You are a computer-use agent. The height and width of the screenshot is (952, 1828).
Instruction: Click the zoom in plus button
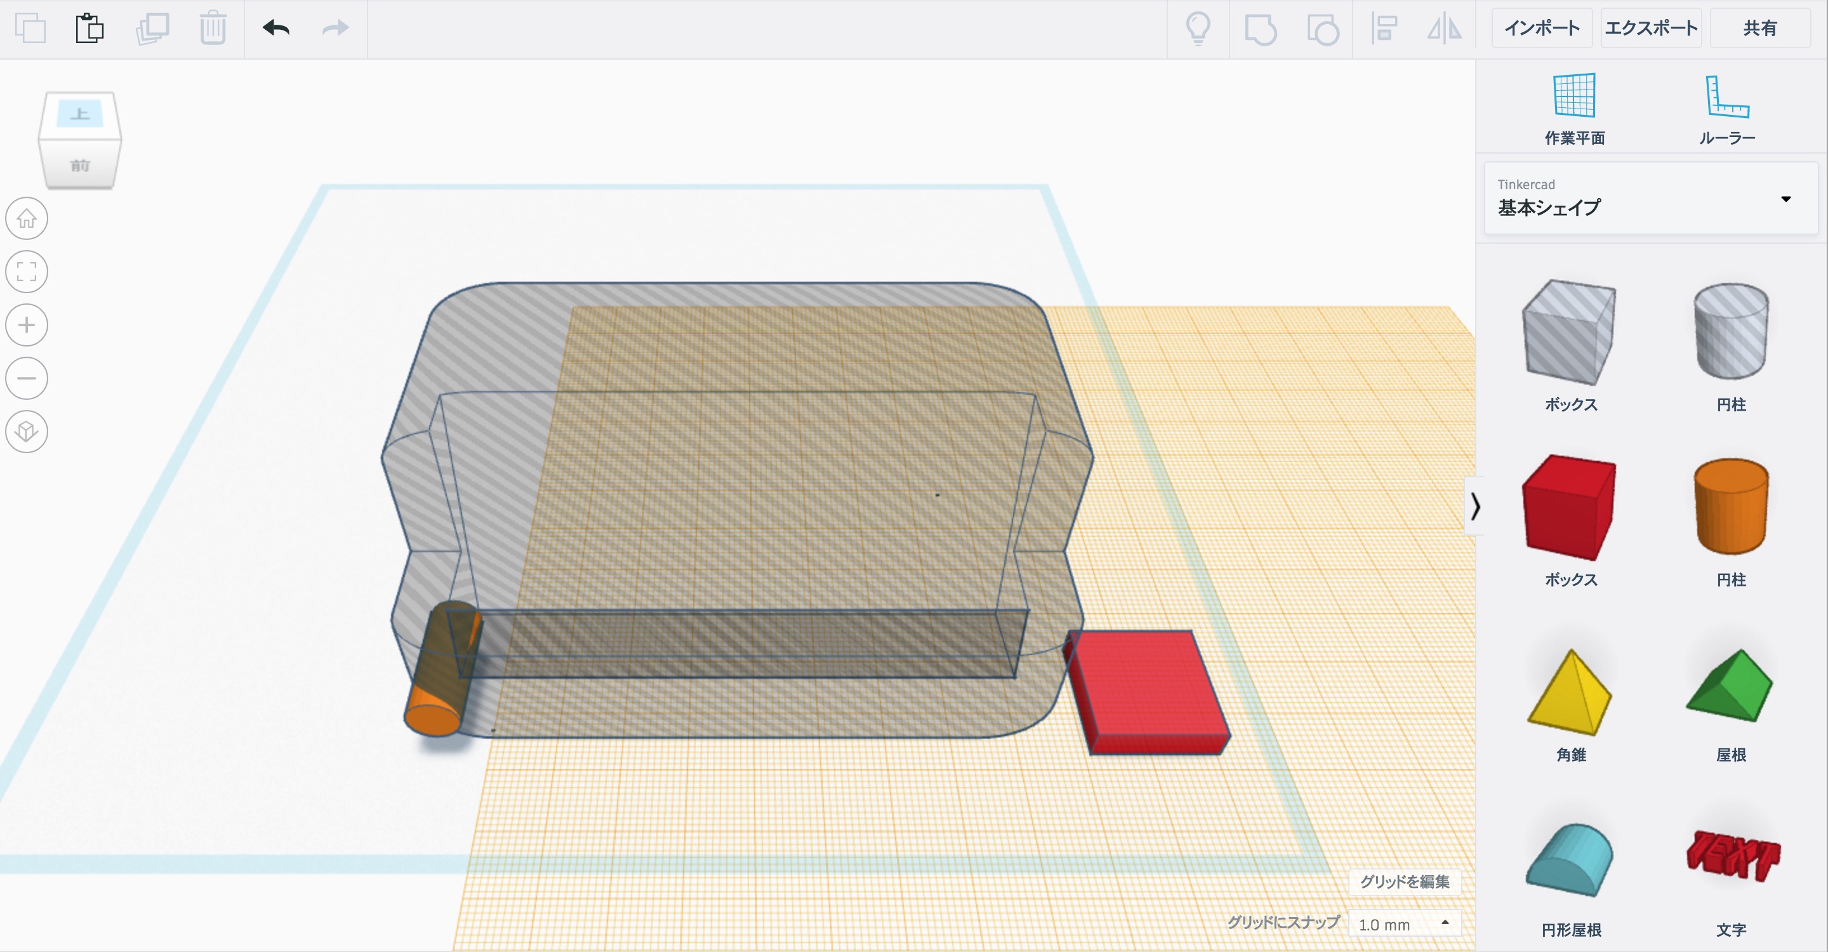(27, 326)
